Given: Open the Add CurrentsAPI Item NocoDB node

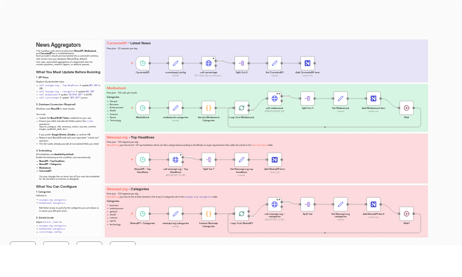Looking at the screenshot, I should pos(307,63).
